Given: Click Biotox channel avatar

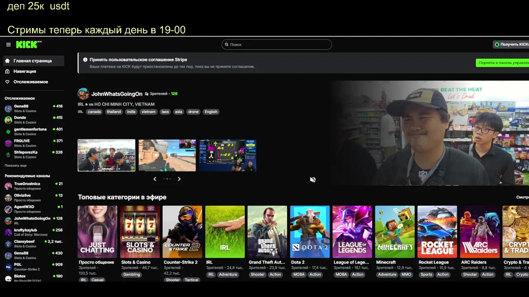Looking at the screenshot, I should pos(8,278).
